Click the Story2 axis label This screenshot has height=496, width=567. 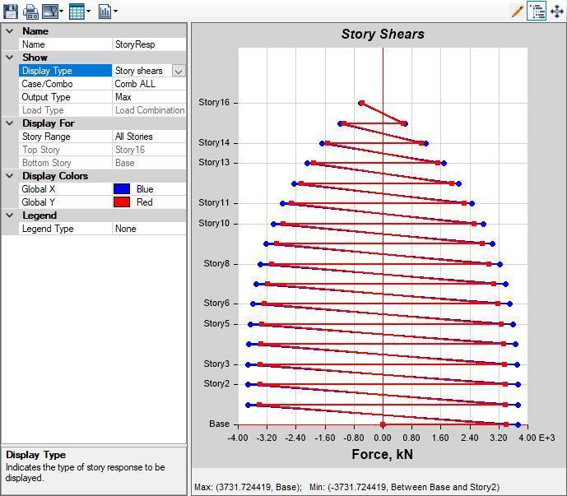pyautogui.click(x=216, y=383)
